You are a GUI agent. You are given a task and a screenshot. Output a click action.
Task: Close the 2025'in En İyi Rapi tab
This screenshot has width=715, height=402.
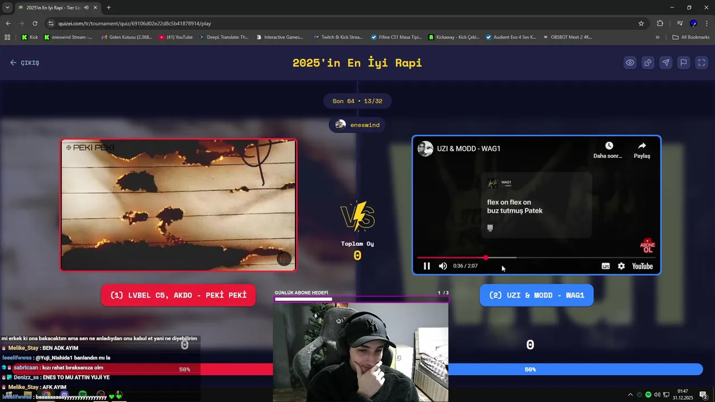[96, 8]
